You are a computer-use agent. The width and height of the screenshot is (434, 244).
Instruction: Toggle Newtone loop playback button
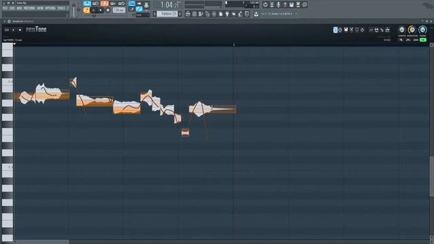(x=7, y=30)
